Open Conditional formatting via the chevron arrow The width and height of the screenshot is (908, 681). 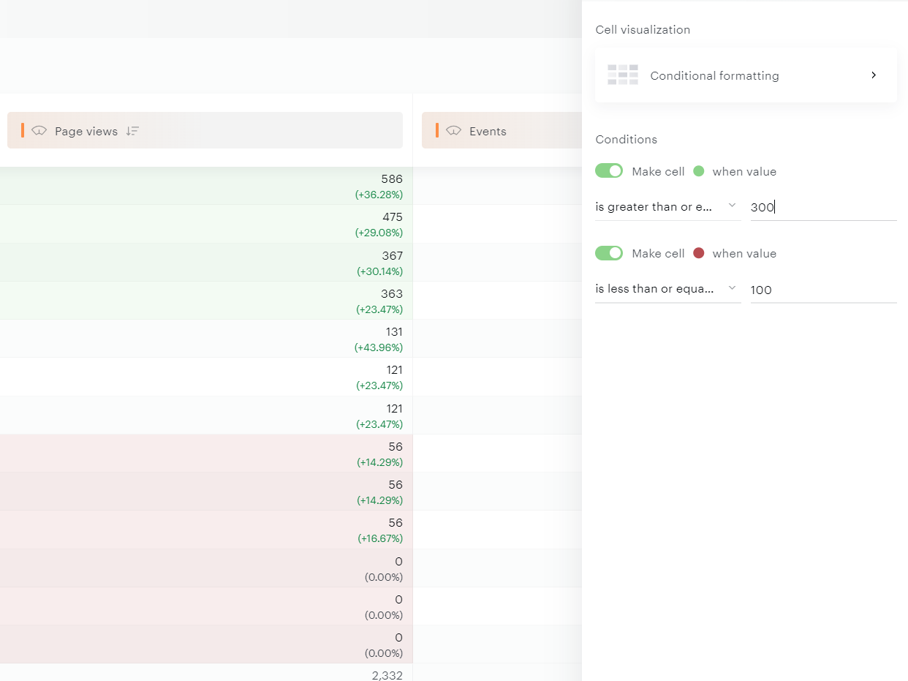pos(874,75)
